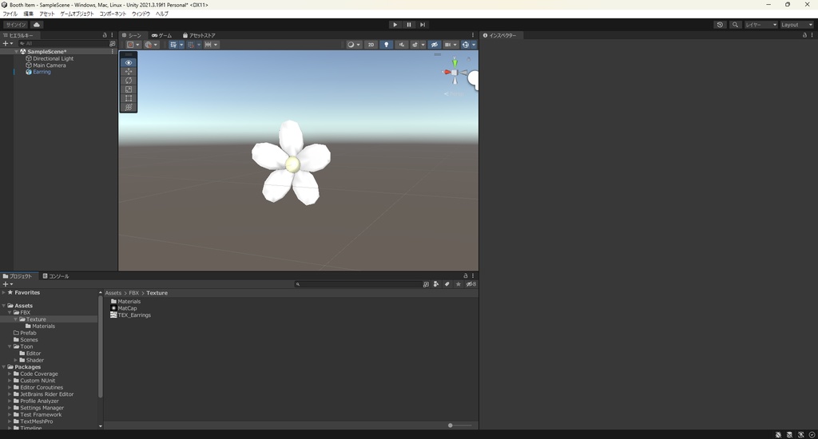Open global search magnifier icon
Screen dimensions: 818x439
[x=735, y=25]
